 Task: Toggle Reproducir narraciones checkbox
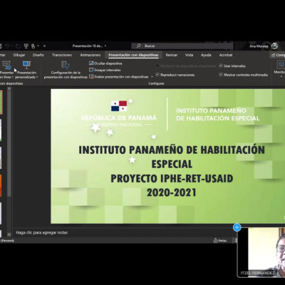(x=157, y=75)
